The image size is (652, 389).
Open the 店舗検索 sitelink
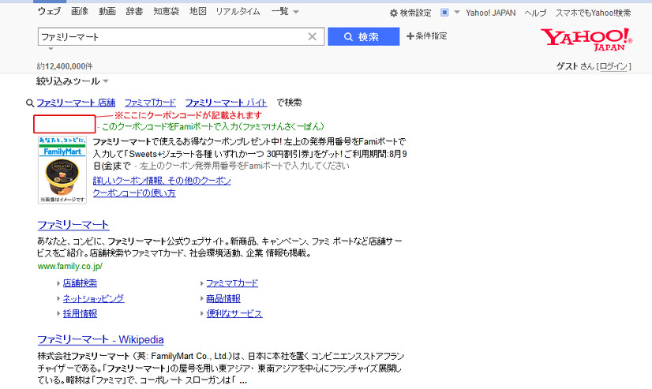tap(80, 283)
